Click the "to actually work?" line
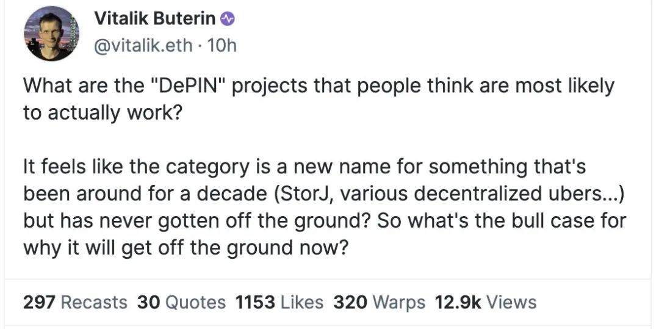Viewport: 659px width, 329px height. coord(102,114)
